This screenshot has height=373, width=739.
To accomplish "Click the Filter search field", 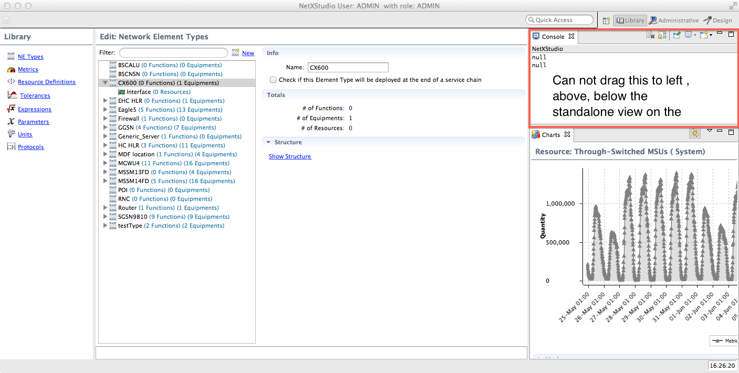I will pyautogui.click(x=173, y=52).
